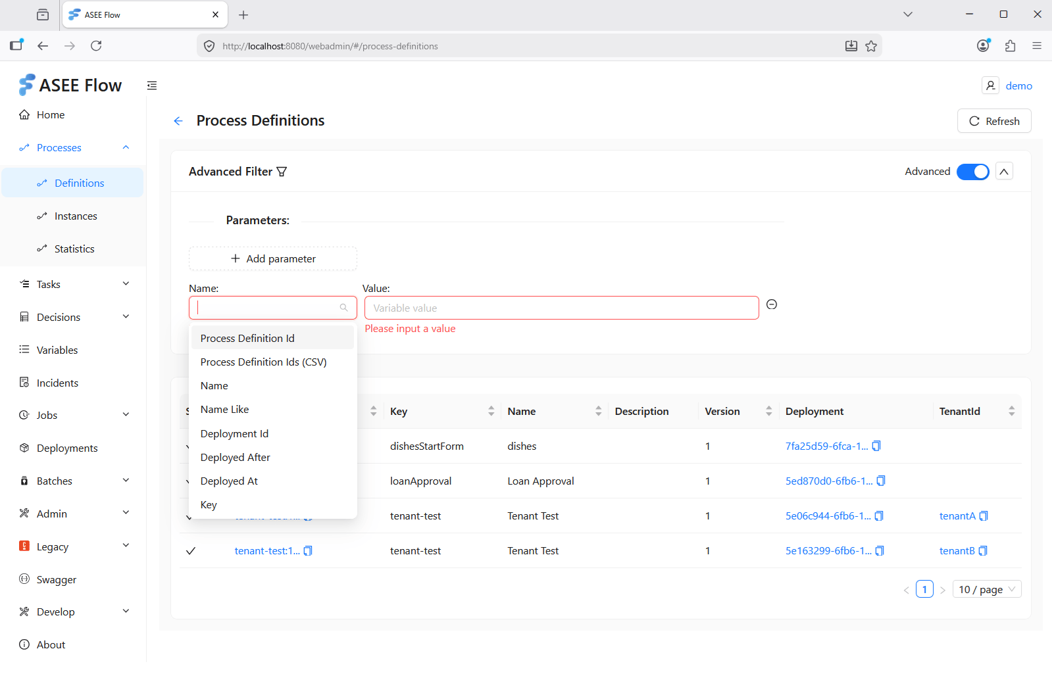This screenshot has height=697, width=1052.
Task: Click the back arrow beside Process Definitions
Action: click(178, 121)
